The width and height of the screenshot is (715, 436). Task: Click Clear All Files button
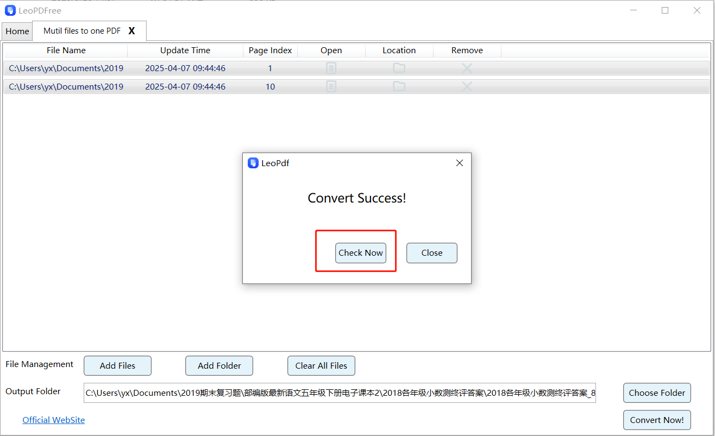(321, 366)
